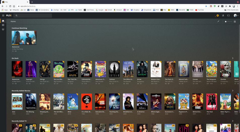Click the address bar URL
240x132 pixels.
(x=28, y=6)
